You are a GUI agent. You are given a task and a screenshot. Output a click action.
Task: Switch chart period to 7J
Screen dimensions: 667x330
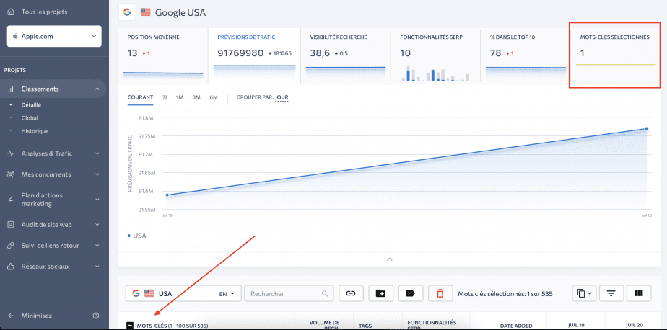click(x=165, y=97)
